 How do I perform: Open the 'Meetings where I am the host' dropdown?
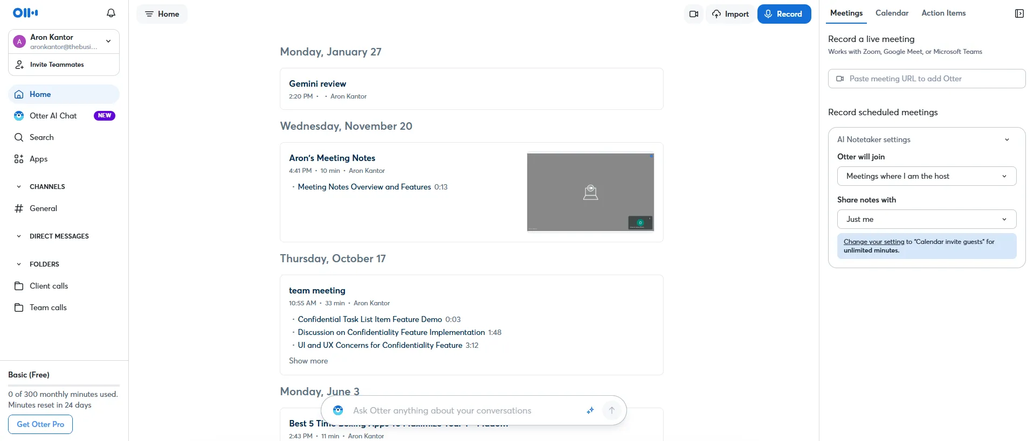(927, 176)
